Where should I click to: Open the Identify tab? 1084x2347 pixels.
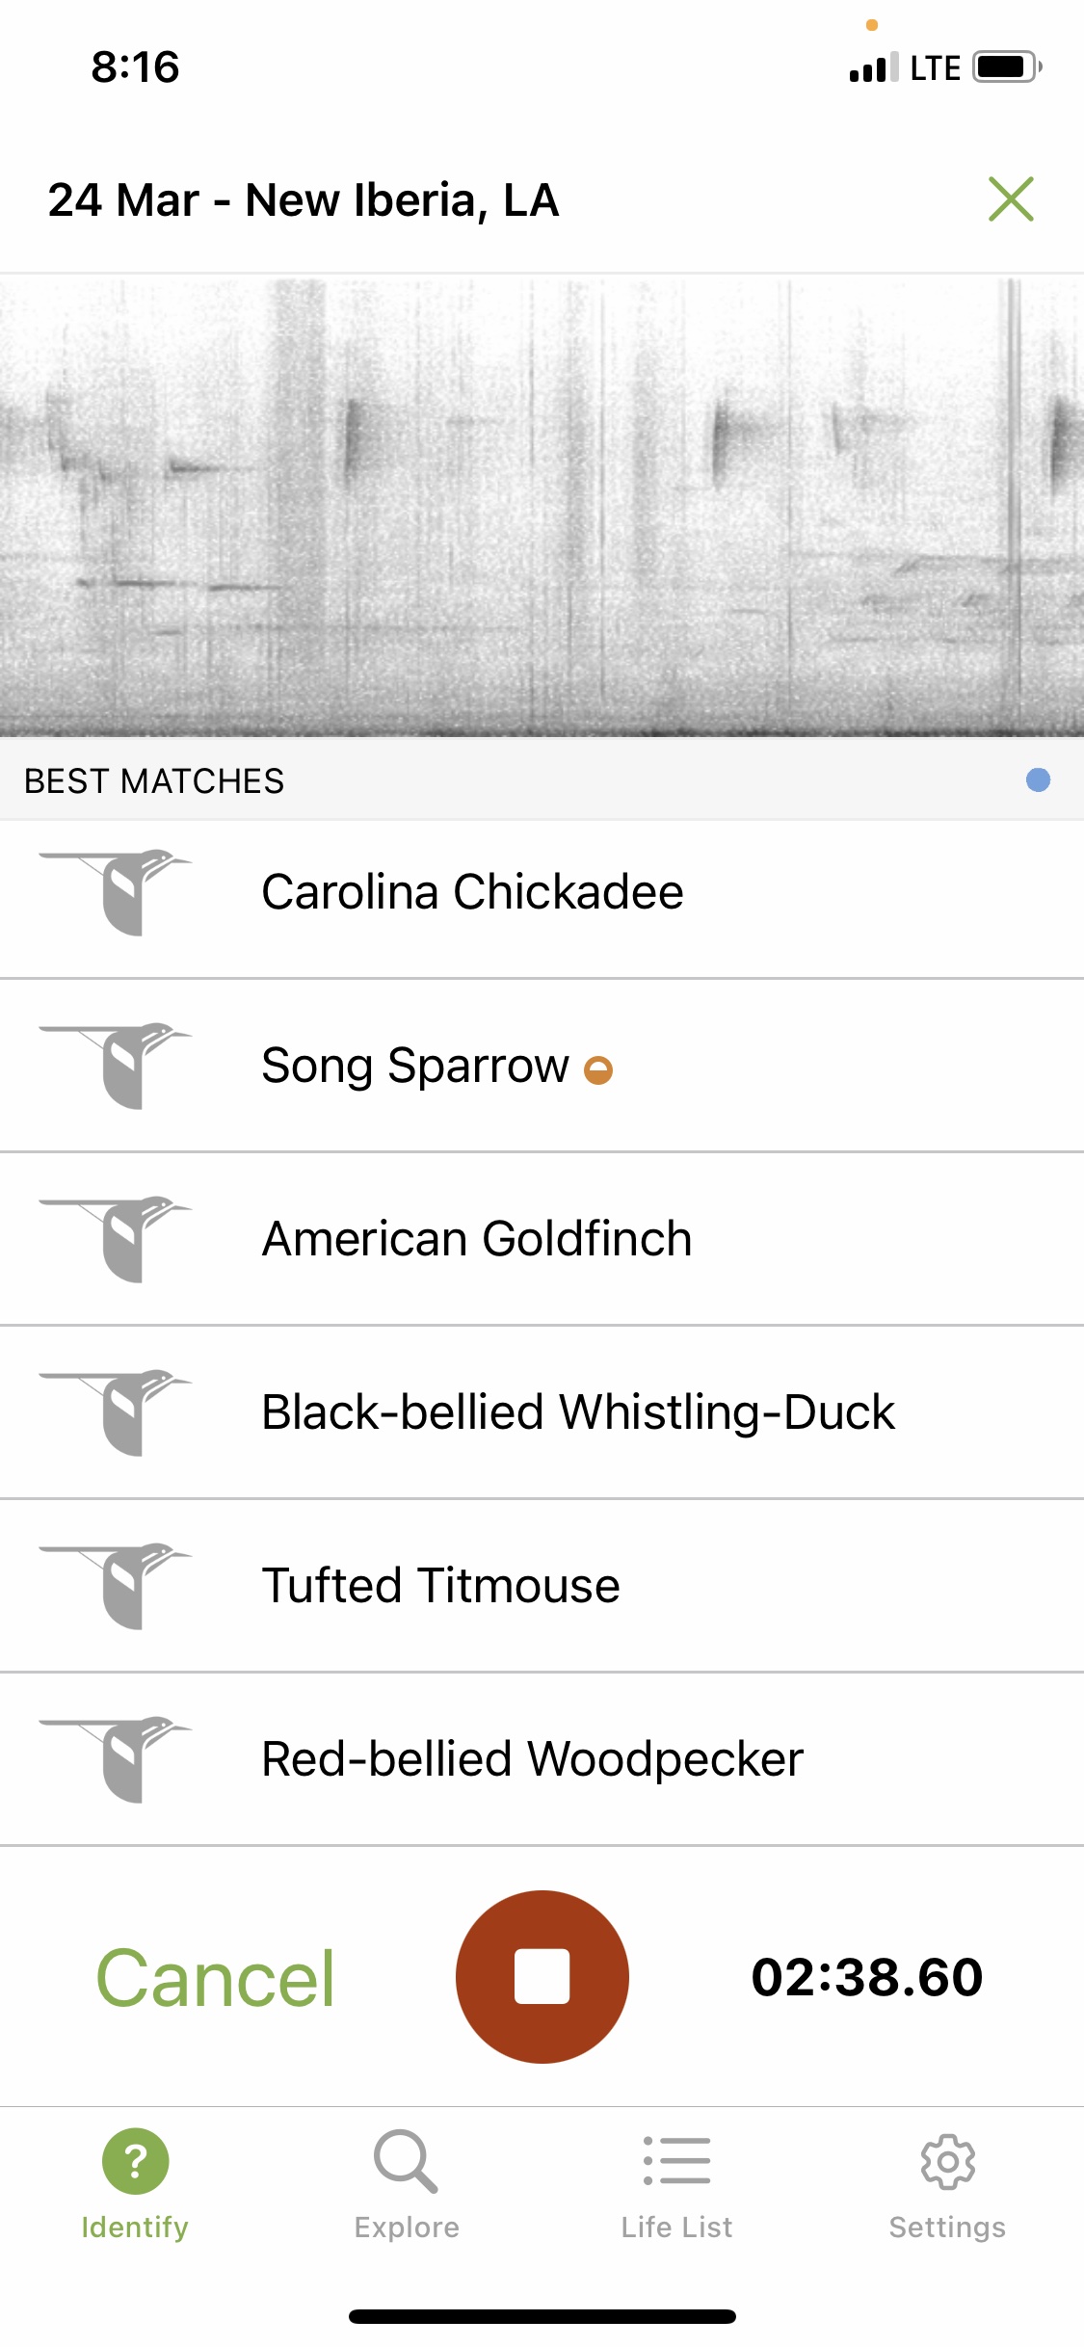(135, 2184)
